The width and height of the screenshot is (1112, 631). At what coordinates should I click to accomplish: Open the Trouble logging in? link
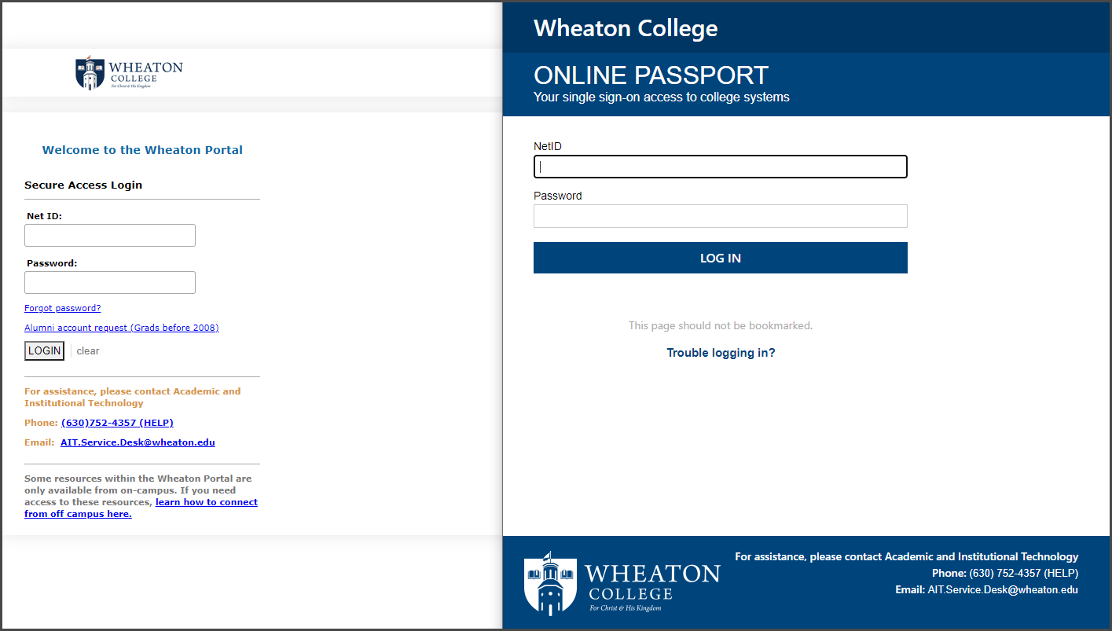(721, 353)
